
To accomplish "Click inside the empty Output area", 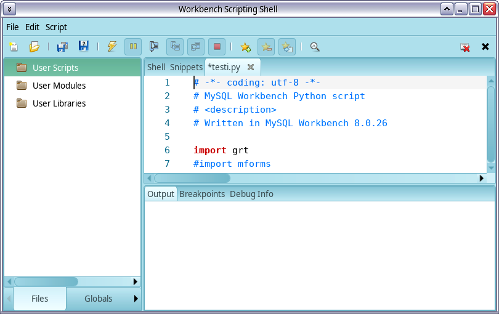I will coord(320,256).
